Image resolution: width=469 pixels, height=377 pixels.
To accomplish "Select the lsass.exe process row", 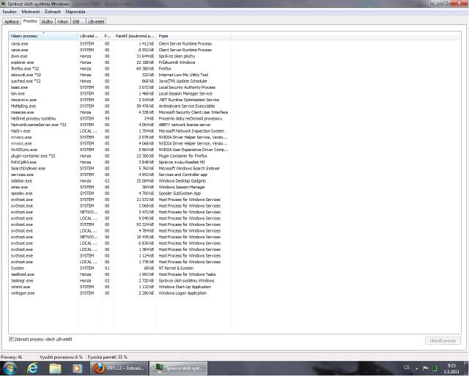I will click(x=119, y=87).
